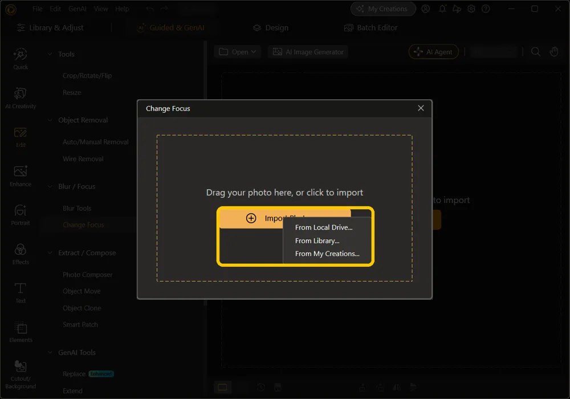Pick From My Creations... import option
The image size is (570, 399).
(x=327, y=254)
